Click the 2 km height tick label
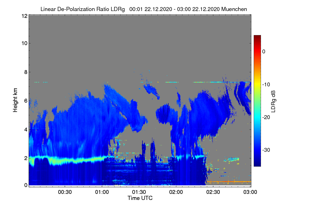Image resolution: width=330 pixels, height=220 pixels. pyautogui.click(x=26, y=158)
